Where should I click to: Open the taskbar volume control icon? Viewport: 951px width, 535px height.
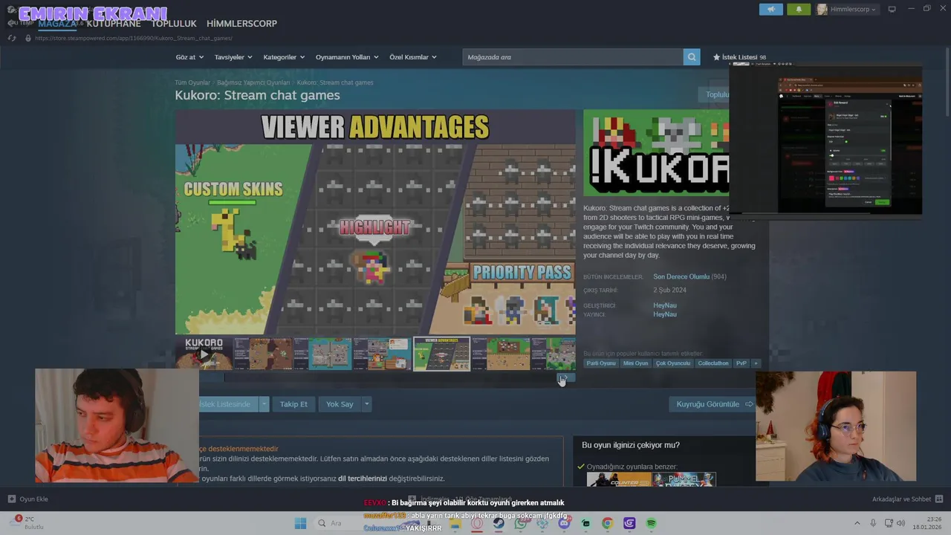click(900, 523)
